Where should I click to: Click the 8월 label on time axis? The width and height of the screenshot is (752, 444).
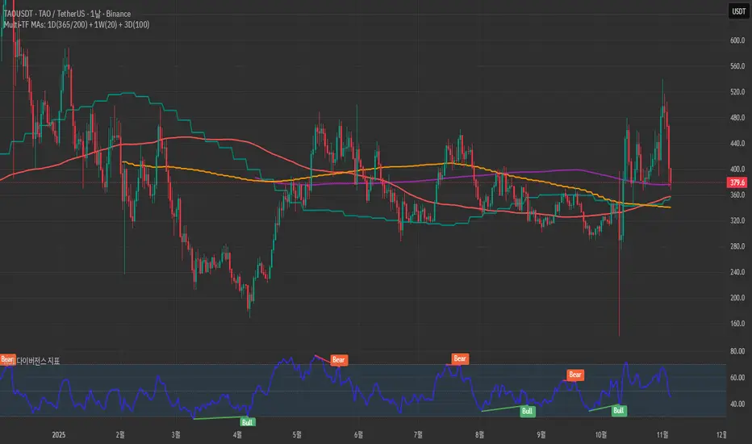pyautogui.click(x=479, y=435)
